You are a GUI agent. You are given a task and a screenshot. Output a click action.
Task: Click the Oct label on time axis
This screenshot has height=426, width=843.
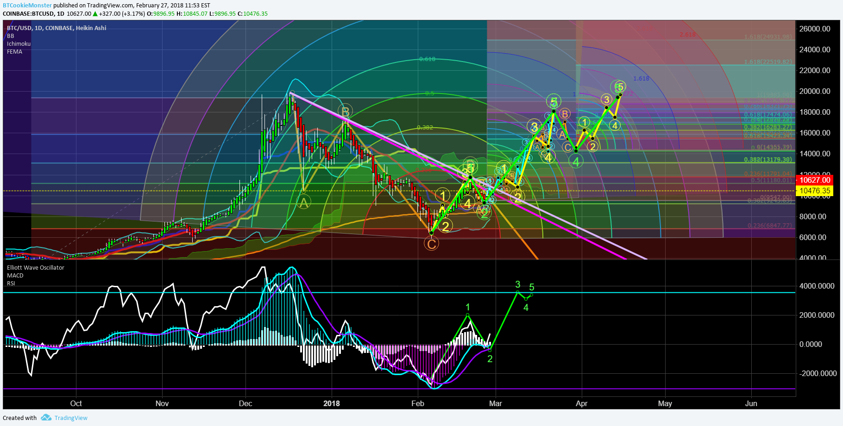76,403
